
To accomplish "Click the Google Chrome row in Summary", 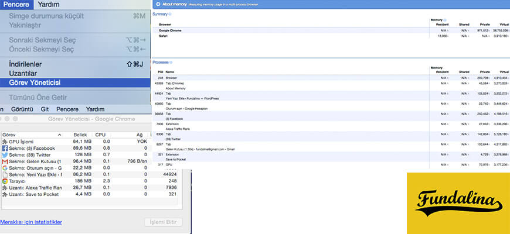I will click(x=331, y=30).
